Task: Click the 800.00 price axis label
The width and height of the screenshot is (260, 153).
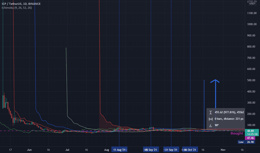Action: 251,47
